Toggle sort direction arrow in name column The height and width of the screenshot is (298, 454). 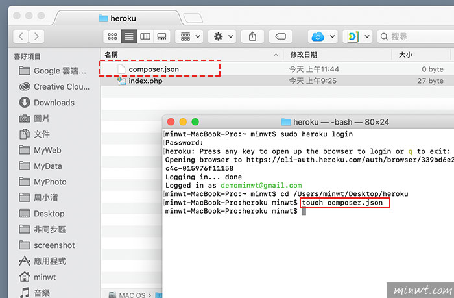[276, 55]
